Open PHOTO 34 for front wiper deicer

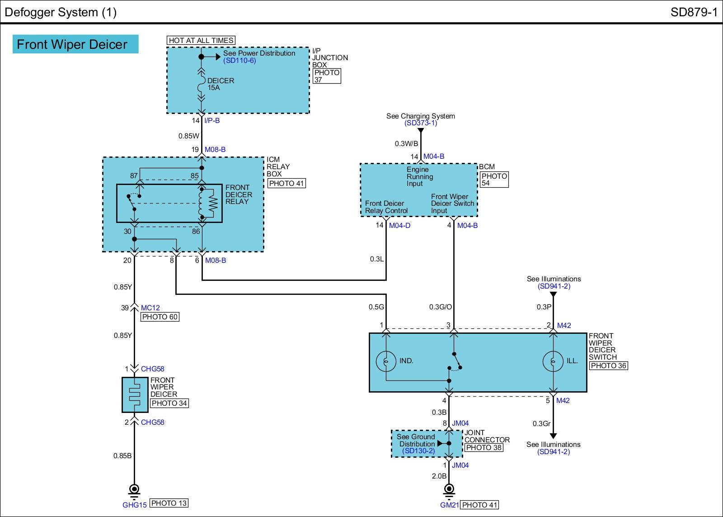(169, 403)
